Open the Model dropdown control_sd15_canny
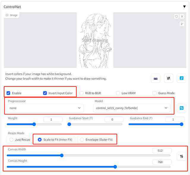This screenshot has width=190, height=175. (132, 108)
